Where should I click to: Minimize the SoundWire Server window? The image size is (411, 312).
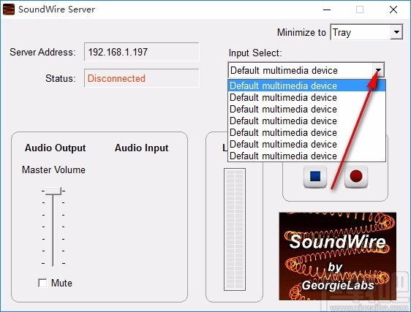(x=327, y=9)
